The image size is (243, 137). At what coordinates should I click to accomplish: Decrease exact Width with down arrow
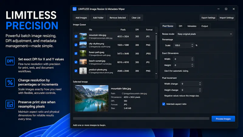[x=192, y=60]
